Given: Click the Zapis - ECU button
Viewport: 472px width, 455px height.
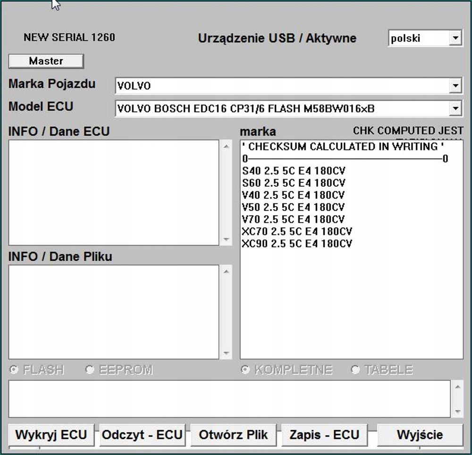Looking at the screenshot, I should (325, 435).
